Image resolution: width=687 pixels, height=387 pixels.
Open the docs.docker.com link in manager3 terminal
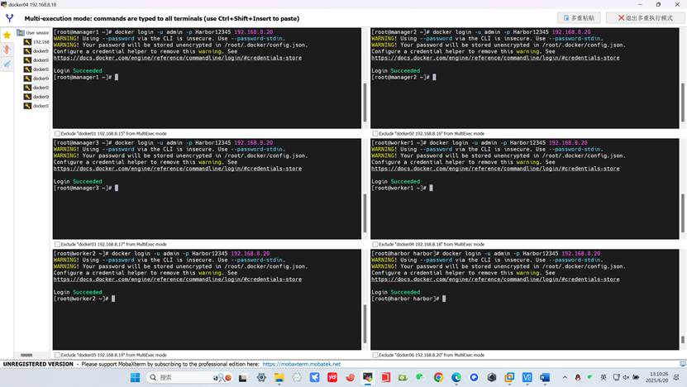(x=178, y=169)
